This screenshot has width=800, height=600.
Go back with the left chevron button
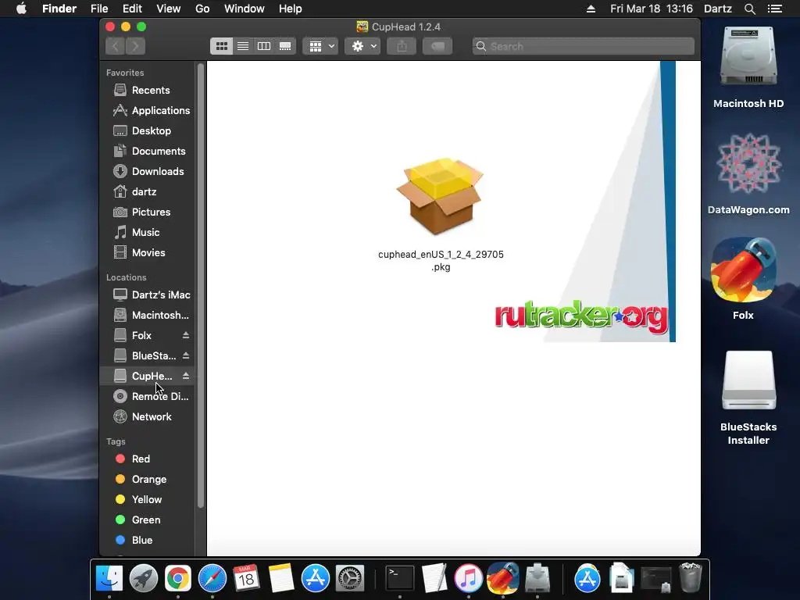(116, 46)
